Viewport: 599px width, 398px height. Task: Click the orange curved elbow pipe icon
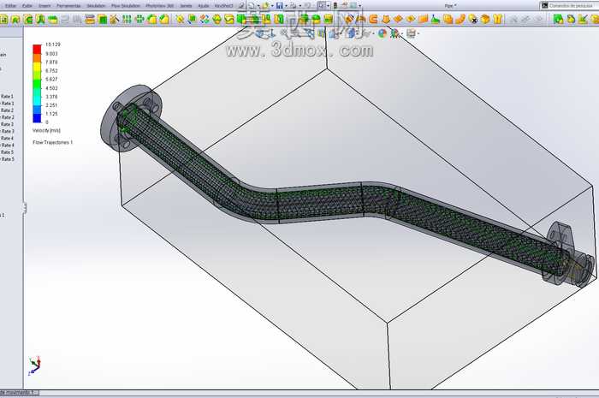[460, 19]
